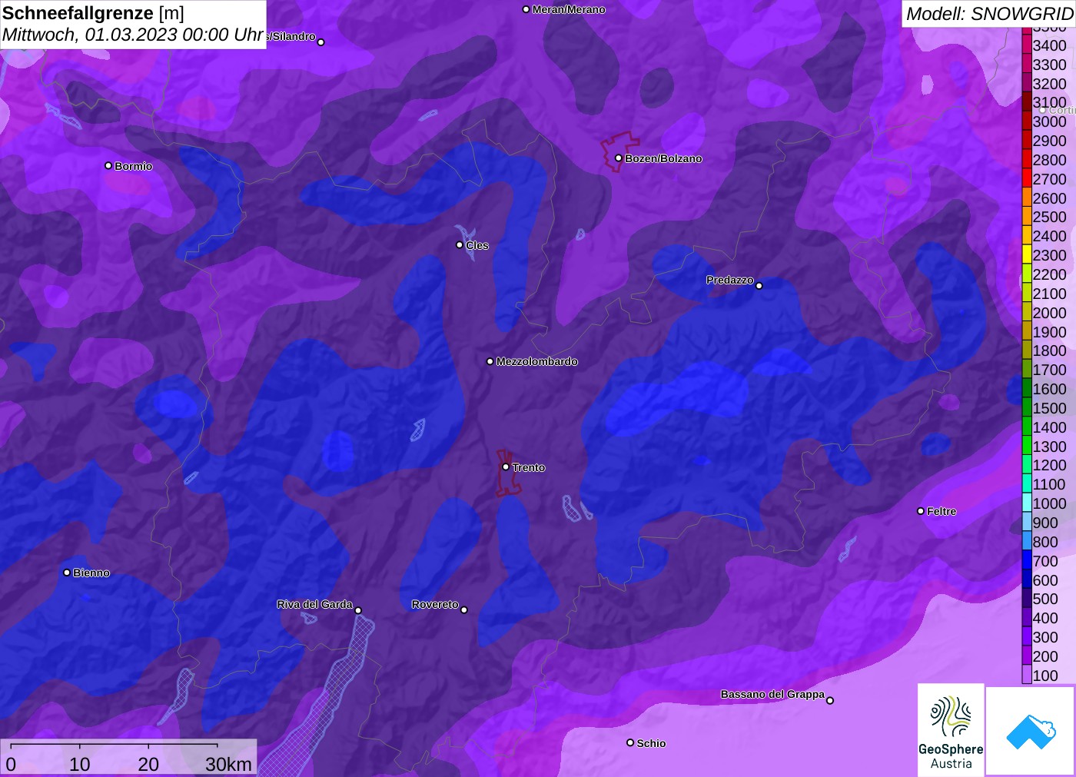Pick the 2700 m red legend swatch
The height and width of the screenshot is (777, 1076).
1027,179
